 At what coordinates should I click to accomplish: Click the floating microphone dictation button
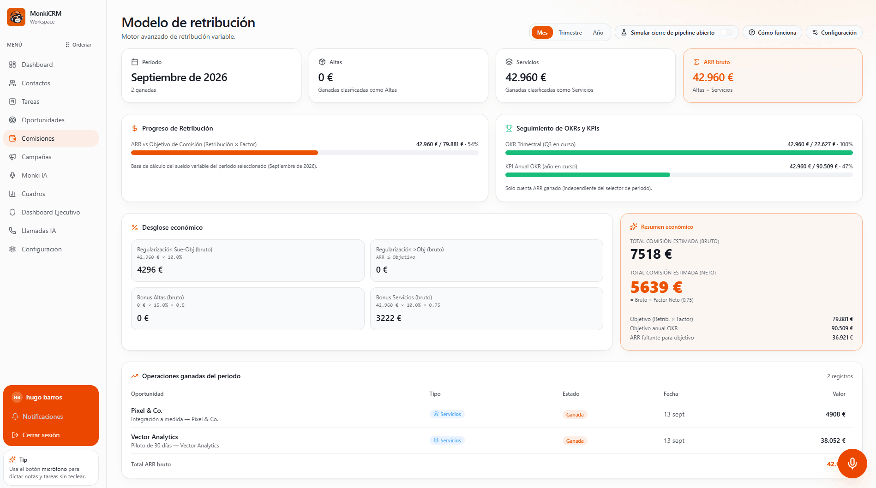point(852,464)
